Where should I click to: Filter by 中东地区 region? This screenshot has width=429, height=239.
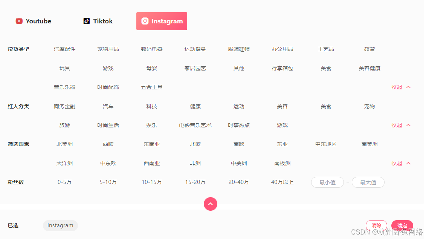(x=326, y=144)
